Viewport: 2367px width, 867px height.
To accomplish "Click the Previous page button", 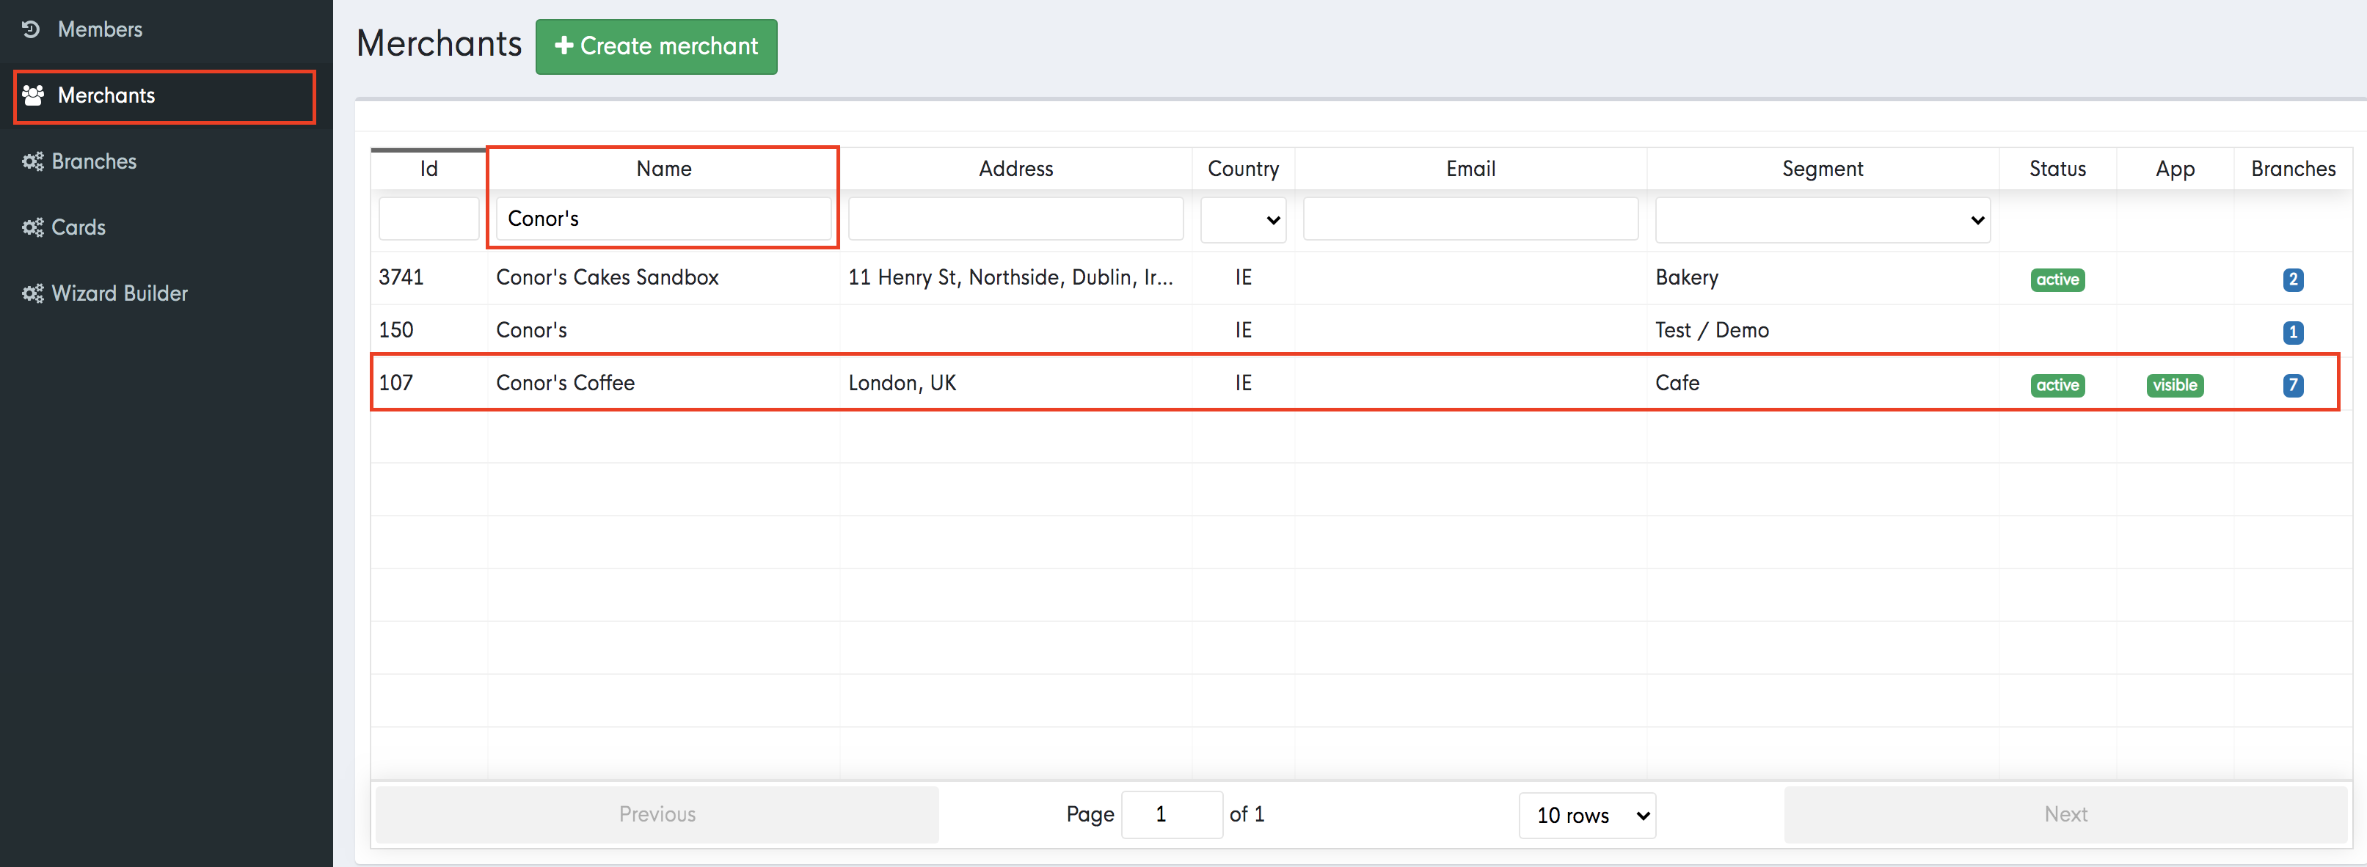I will click(x=657, y=815).
